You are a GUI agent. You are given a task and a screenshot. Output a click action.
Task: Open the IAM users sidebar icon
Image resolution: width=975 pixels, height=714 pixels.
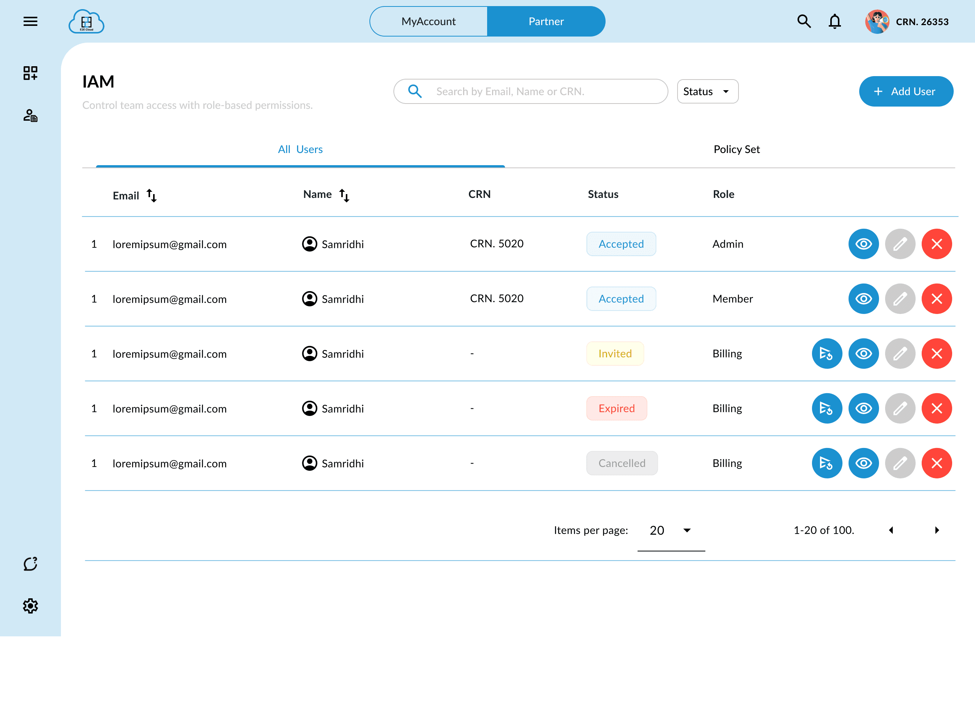(x=30, y=116)
